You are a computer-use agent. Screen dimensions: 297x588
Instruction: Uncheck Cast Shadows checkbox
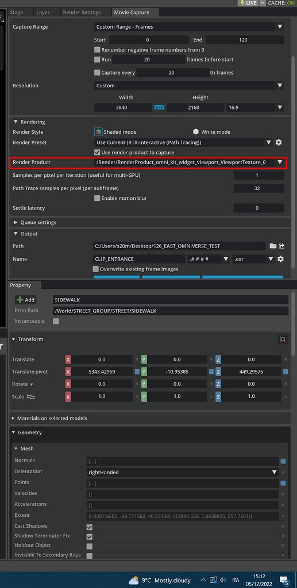click(89, 527)
